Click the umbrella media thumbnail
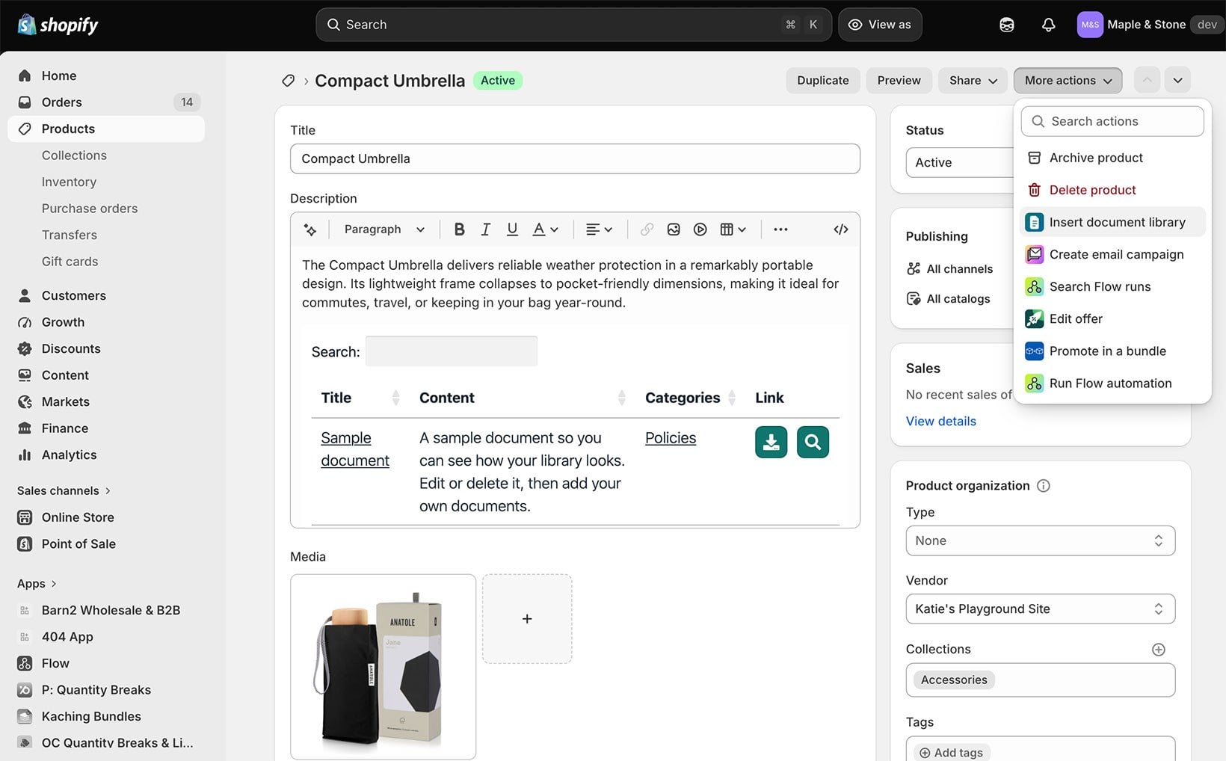 pos(383,667)
